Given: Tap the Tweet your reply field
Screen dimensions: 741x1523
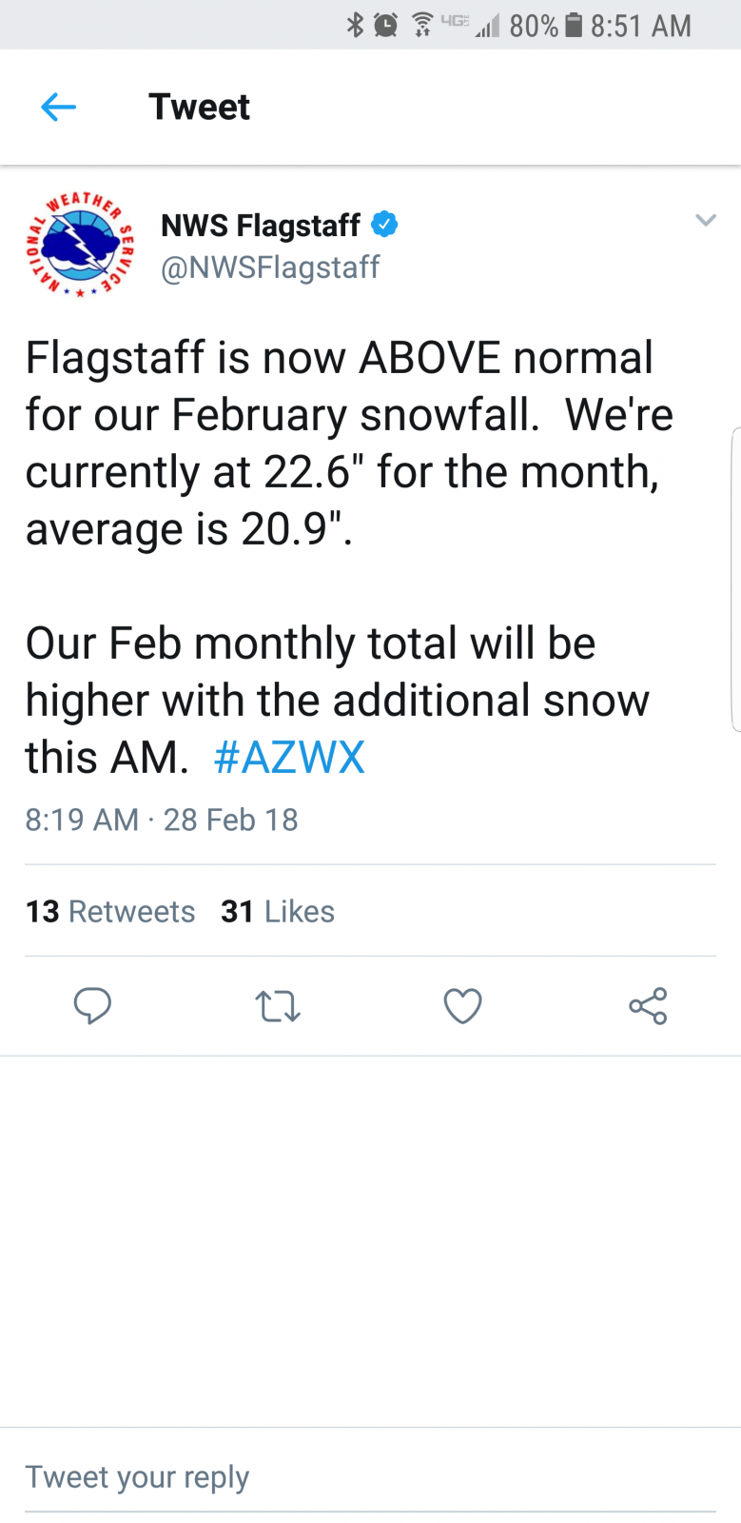Looking at the screenshot, I should click(x=370, y=1477).
